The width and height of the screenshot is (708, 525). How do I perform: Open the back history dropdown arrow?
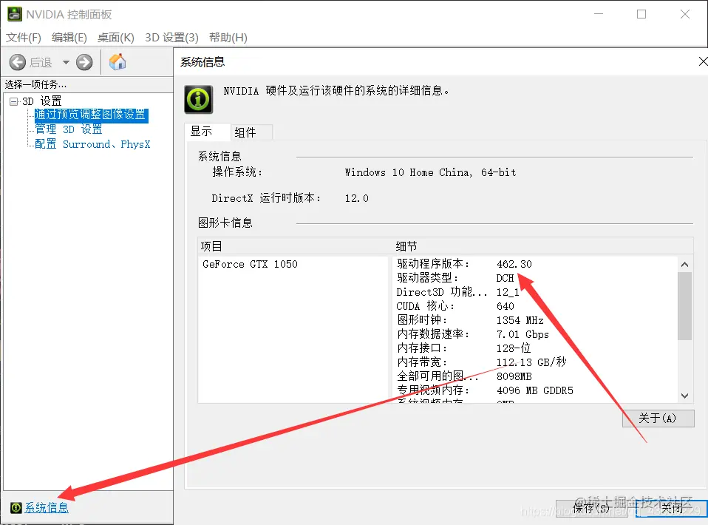click(x=66, y=62)
